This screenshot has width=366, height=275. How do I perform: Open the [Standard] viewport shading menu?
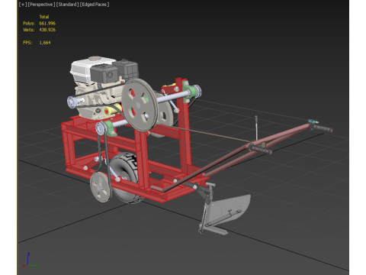click(68, 5)
